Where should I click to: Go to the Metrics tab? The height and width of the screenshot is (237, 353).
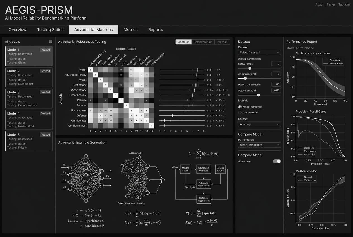pos(130,30)
